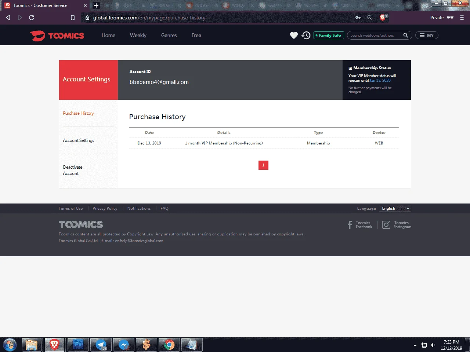Click the address bar URL
Screen dimensions: 470x352
[149, 18]
